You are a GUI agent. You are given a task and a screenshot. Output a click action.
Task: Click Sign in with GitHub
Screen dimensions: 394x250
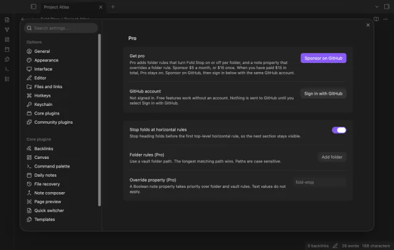click(323, 94)
